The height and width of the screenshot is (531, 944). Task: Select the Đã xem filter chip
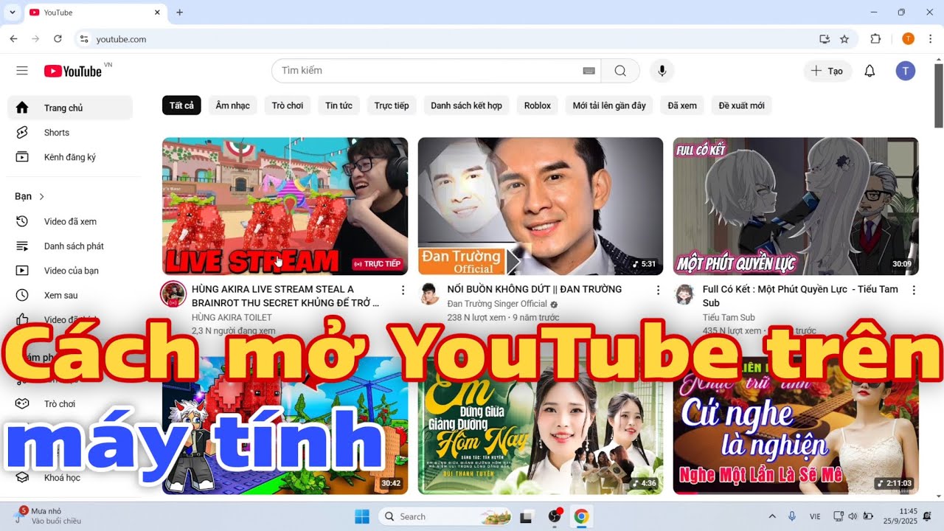682,105
